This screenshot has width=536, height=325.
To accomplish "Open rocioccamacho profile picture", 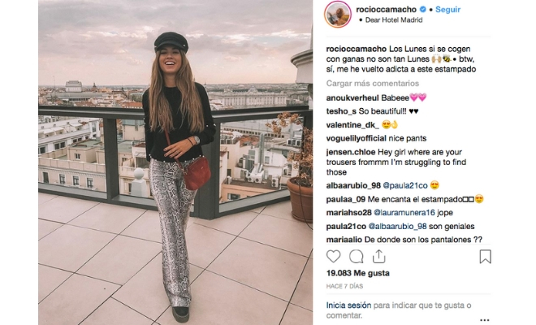I will tap(338, 15).
